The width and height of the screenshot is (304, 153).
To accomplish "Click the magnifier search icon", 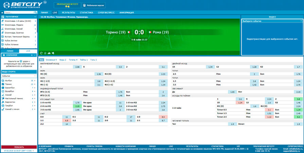I will pyautogui.click(x=35, y=13).
